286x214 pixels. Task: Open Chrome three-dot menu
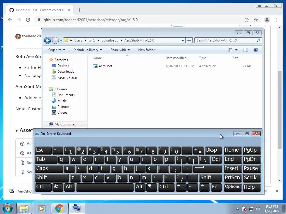click(x=276, y=20)
